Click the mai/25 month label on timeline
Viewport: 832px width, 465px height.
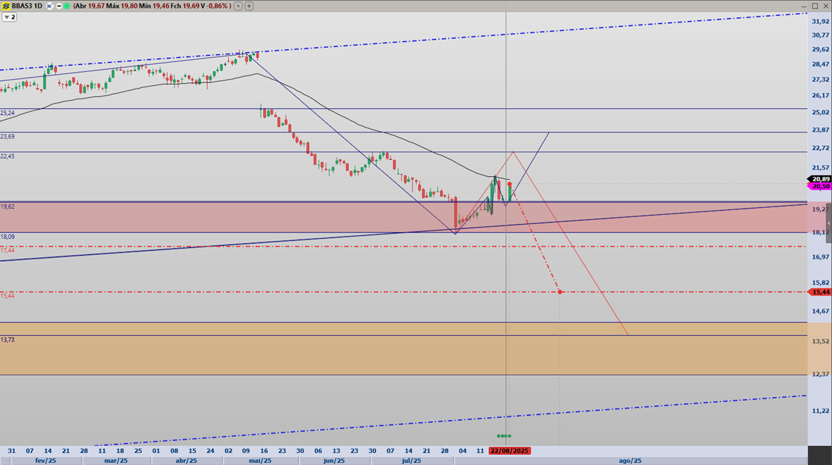click(x=260, y=461)
